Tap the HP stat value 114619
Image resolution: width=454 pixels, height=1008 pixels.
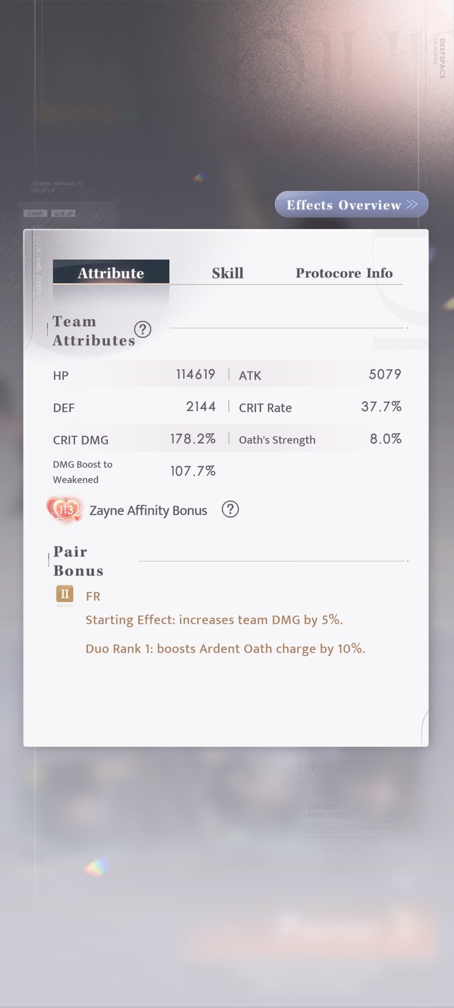(195, 374)
